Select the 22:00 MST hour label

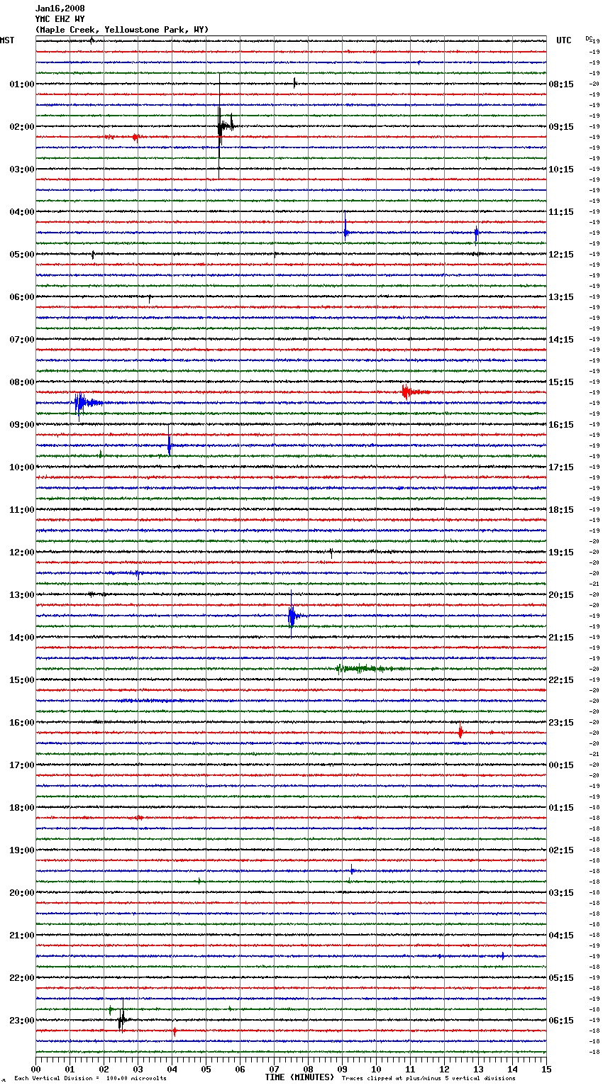pos(21,978)
